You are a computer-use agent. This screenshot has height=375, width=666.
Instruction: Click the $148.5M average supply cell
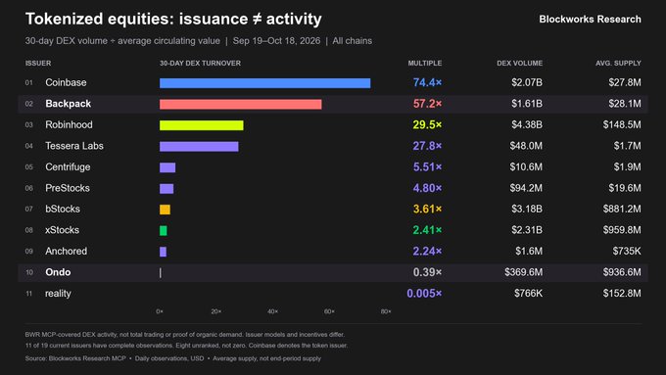[x=622, y=125]
